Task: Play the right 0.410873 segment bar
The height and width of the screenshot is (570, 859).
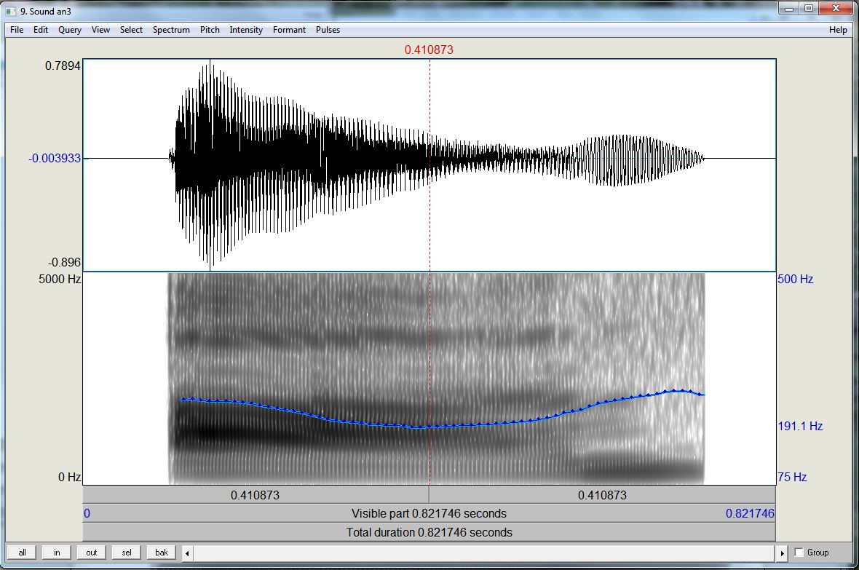Action: pyautogui.click(x=603, y=495)
